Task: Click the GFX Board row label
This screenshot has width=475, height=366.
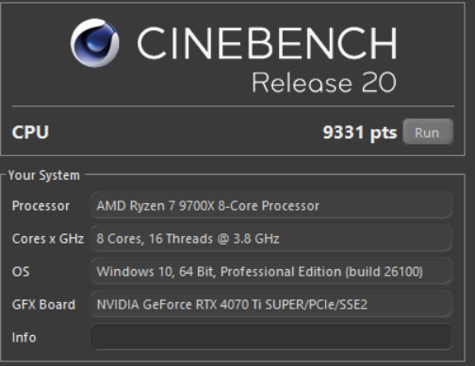Action: (43, 305)
